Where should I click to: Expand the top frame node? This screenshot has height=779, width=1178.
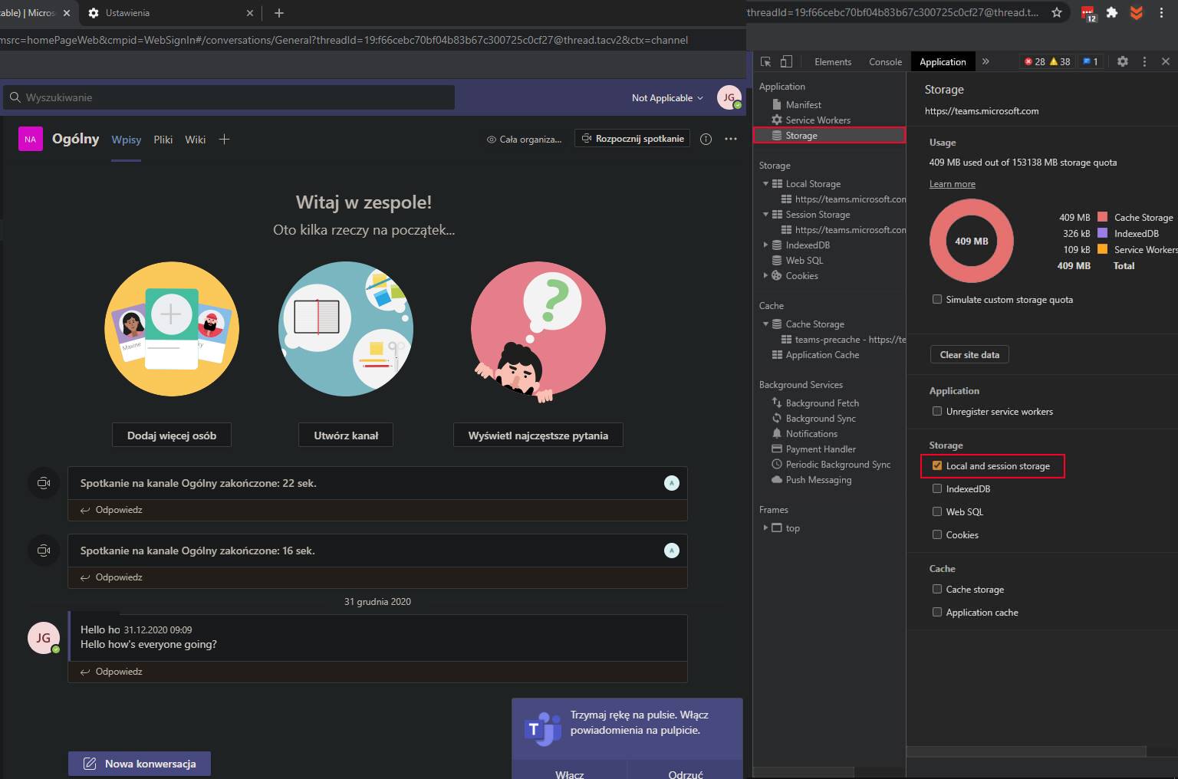[x=765, y=528]
